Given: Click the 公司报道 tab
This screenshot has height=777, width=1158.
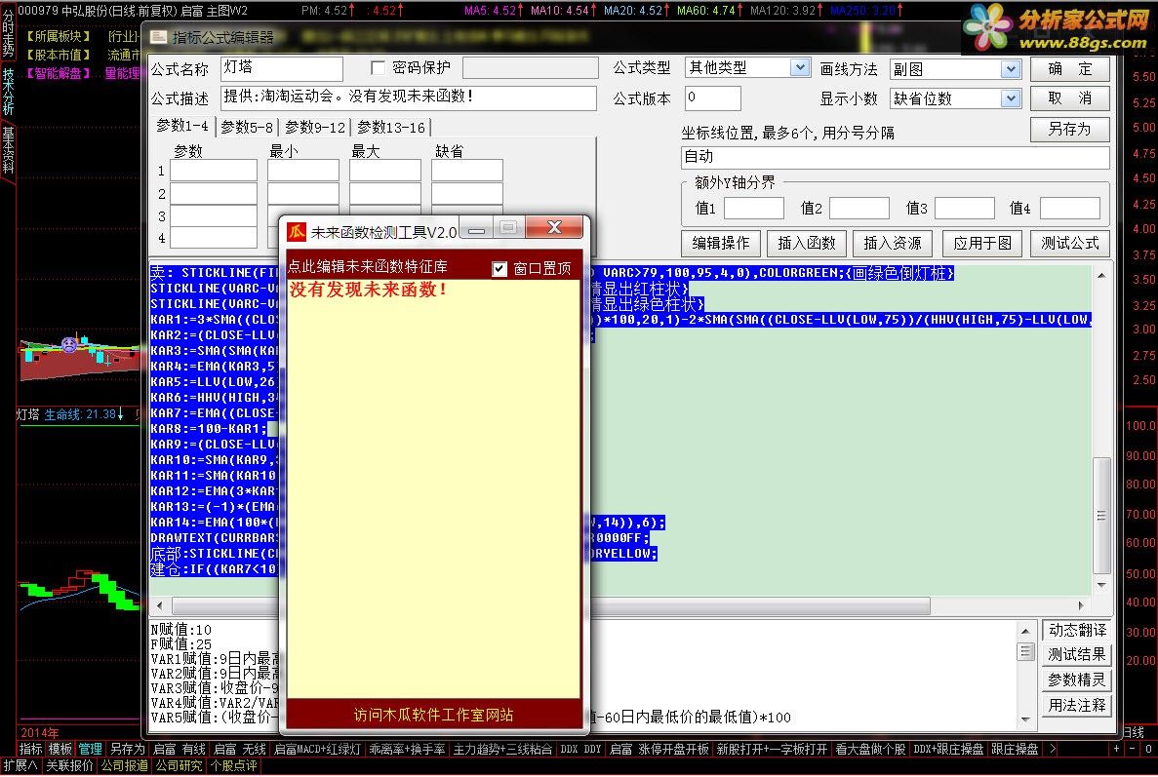Looking at the screenshot, I should coord(124,765).
